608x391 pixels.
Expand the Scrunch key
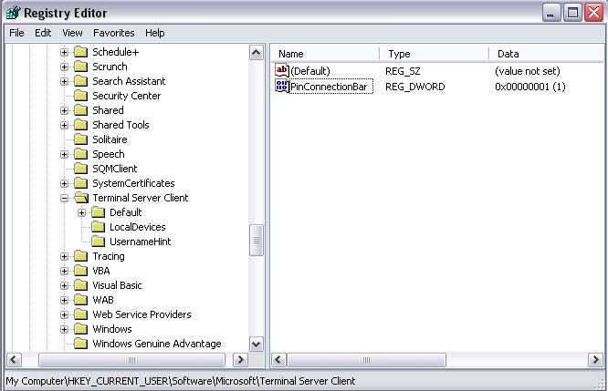click(65, 67)
